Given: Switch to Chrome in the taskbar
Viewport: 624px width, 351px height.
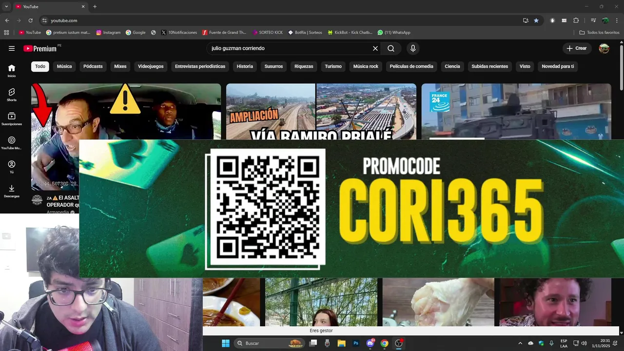Looking at the screenshot, I should click(x=384, y=343).
